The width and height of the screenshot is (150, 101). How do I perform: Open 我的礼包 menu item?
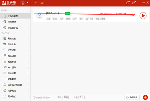15,44
